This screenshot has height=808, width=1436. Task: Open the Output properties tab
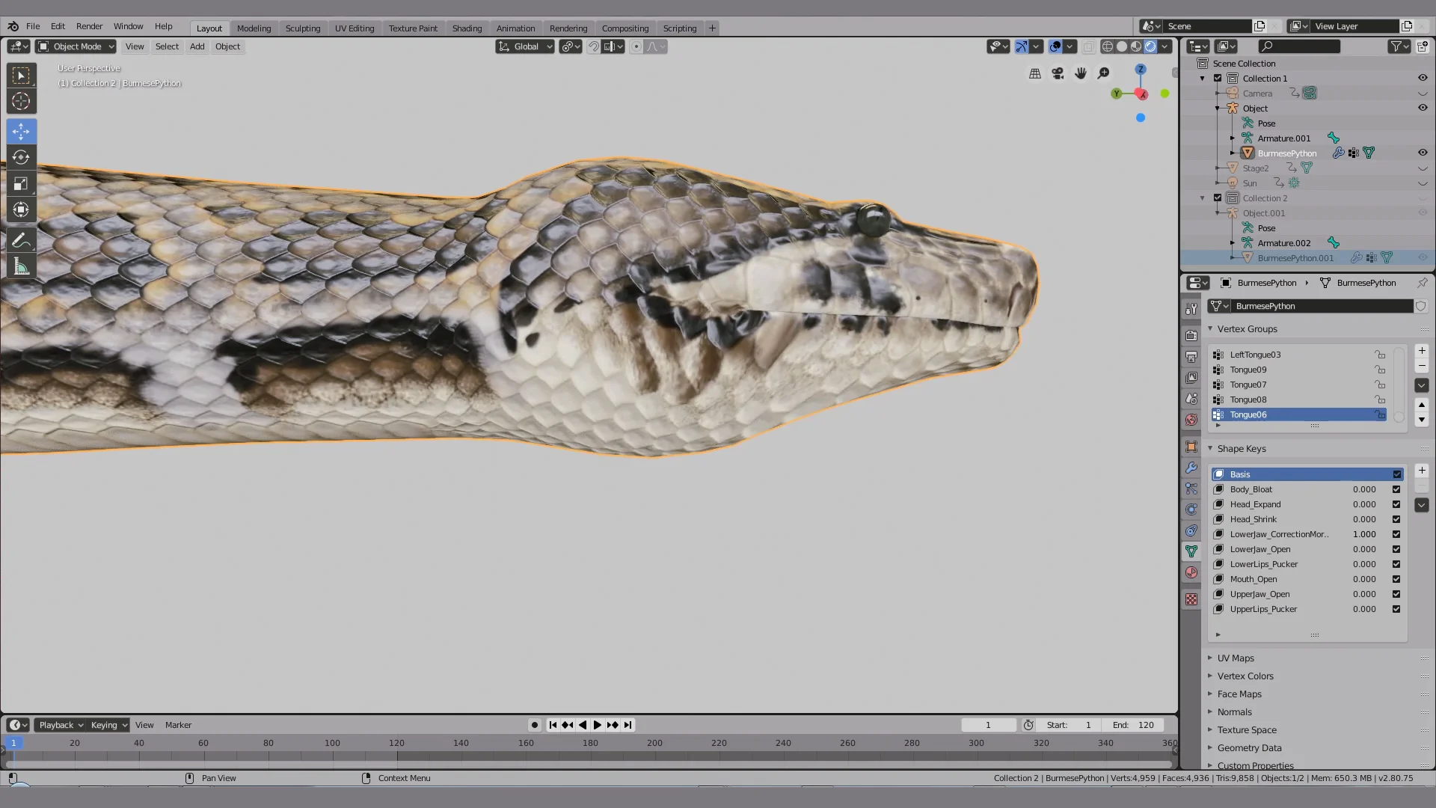click(1191, 357)
